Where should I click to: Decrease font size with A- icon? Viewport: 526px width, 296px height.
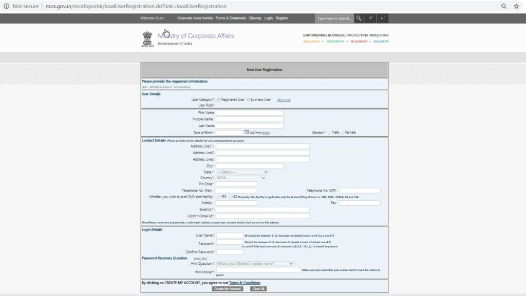tap(382, 18)
